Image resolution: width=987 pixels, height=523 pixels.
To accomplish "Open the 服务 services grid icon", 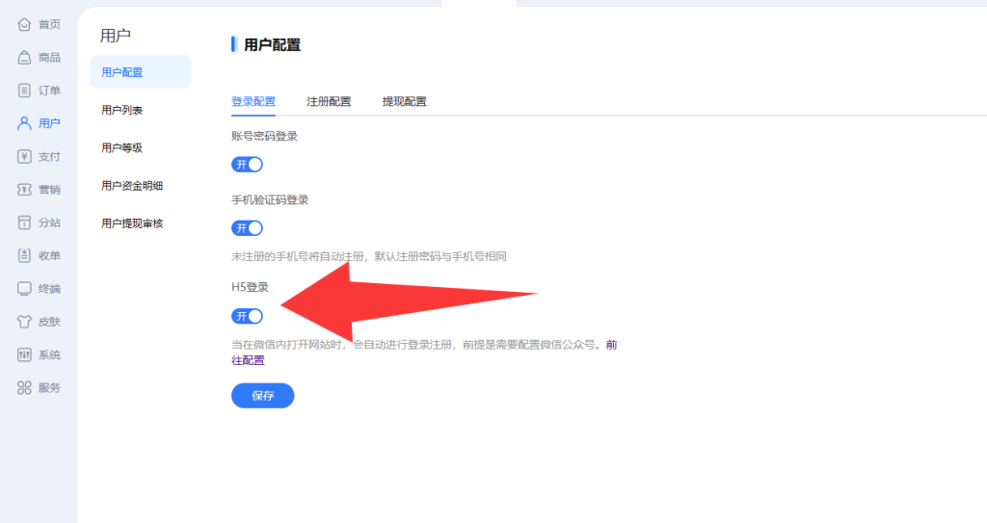I will [x=25, y=387].
